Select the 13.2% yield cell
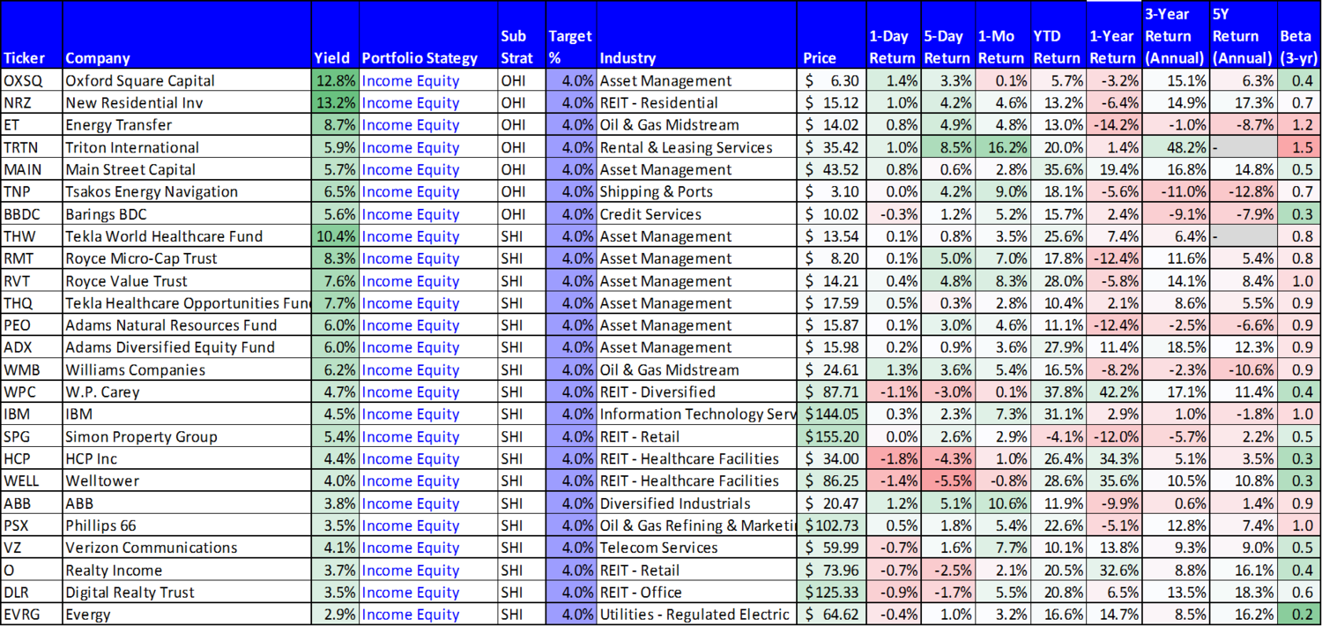Image resolution: width=1322 pixels, height=626 pixels. click(335, 103)
